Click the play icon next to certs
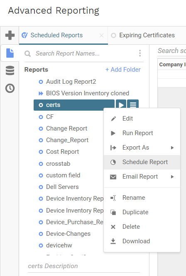Image resolution: width=186 pixels, height=276 pixels. click(x=121, y=105)
